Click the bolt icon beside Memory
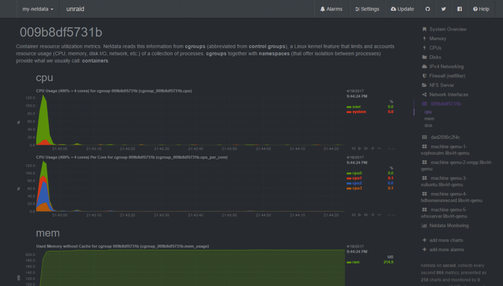Screen dimensions: 503x286 click(425, 39)
